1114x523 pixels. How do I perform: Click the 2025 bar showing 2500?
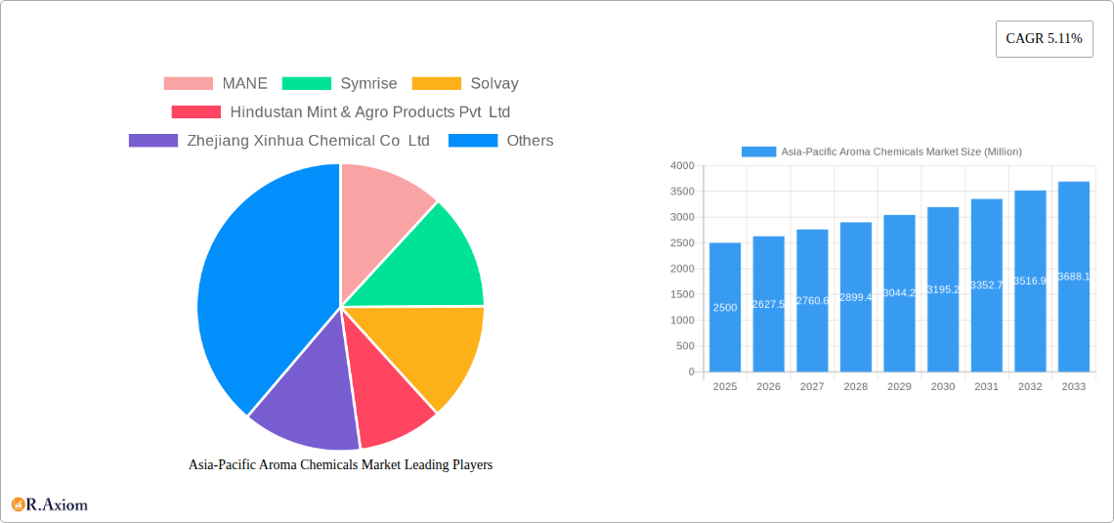[x=725, y=307]
